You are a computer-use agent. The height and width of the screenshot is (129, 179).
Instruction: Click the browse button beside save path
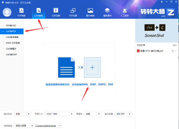[60, 126]
